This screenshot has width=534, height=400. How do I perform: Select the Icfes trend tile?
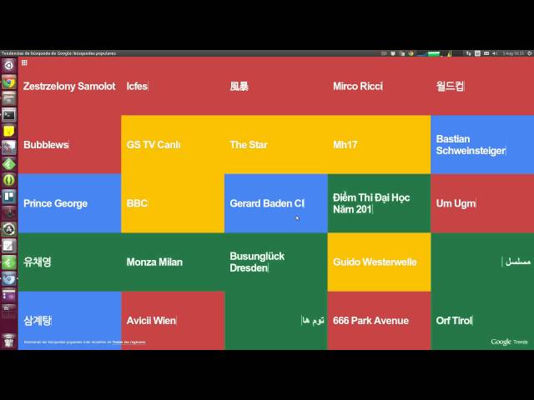[x=173, y=86]
